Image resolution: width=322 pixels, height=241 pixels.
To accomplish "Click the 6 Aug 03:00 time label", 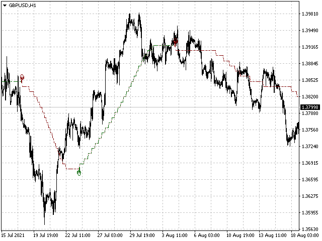I will coord(207,235).
